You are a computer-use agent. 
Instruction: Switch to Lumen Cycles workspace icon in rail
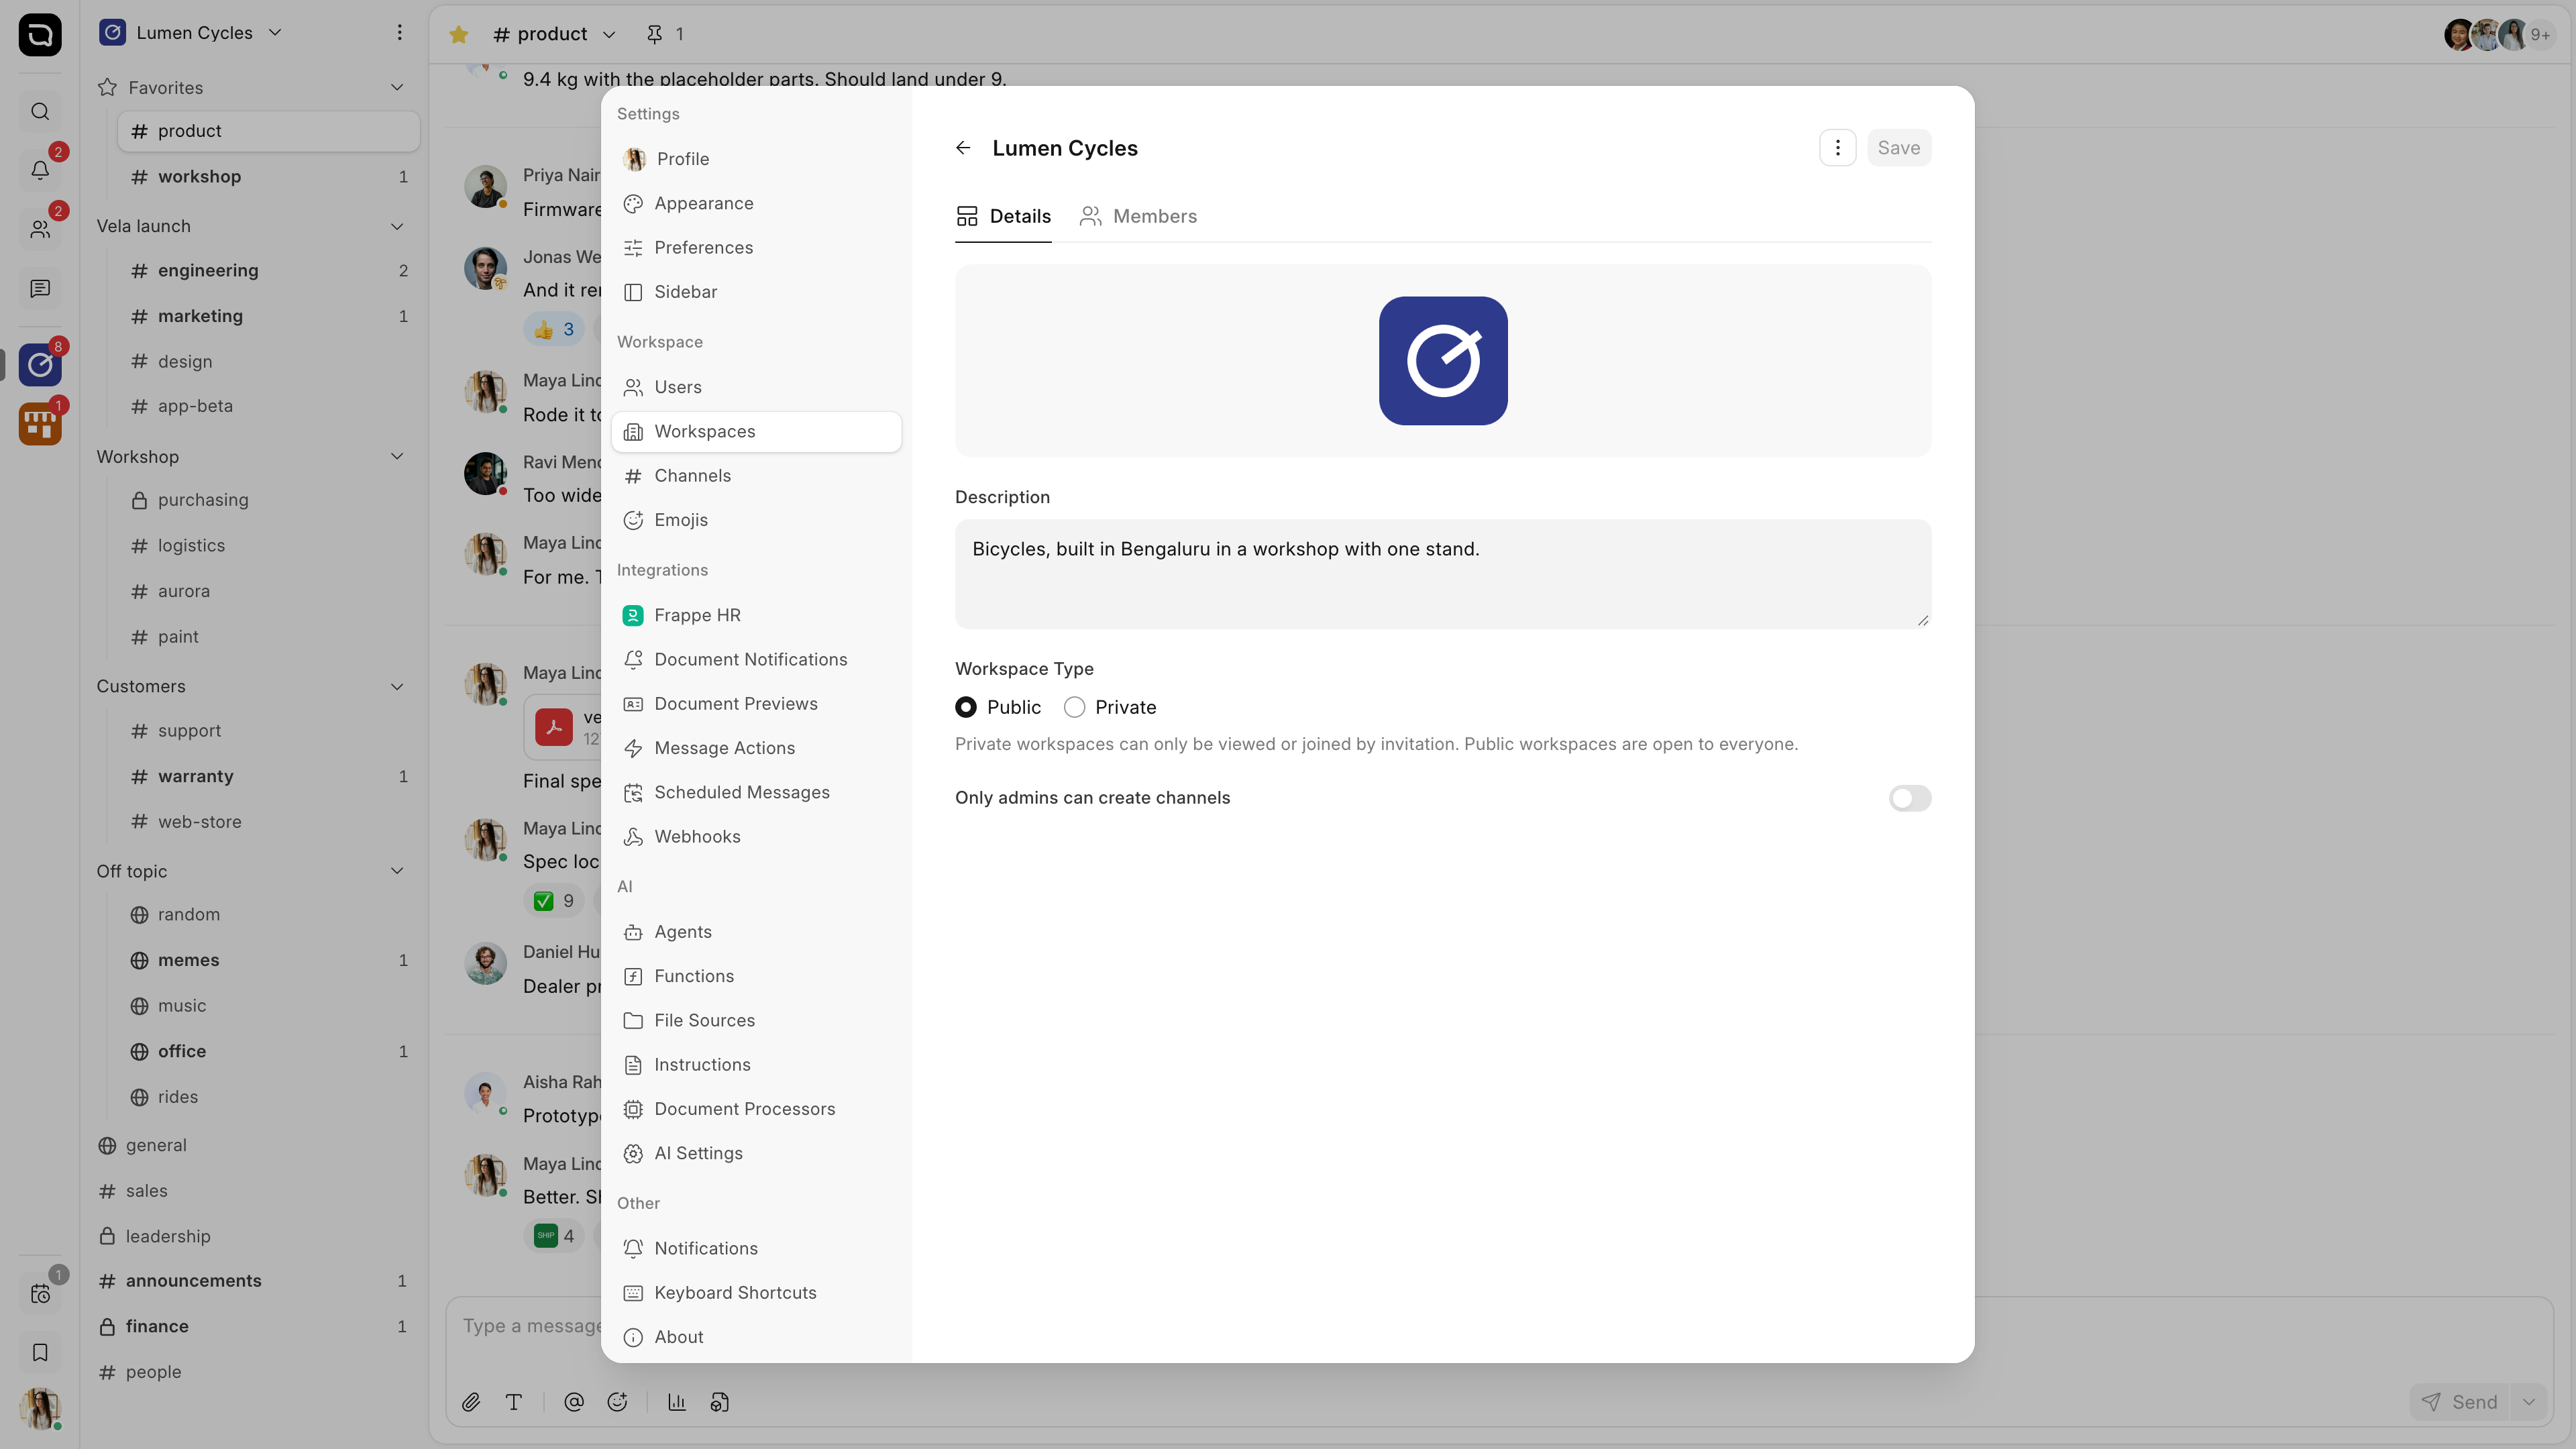click(x=40, y=364)
